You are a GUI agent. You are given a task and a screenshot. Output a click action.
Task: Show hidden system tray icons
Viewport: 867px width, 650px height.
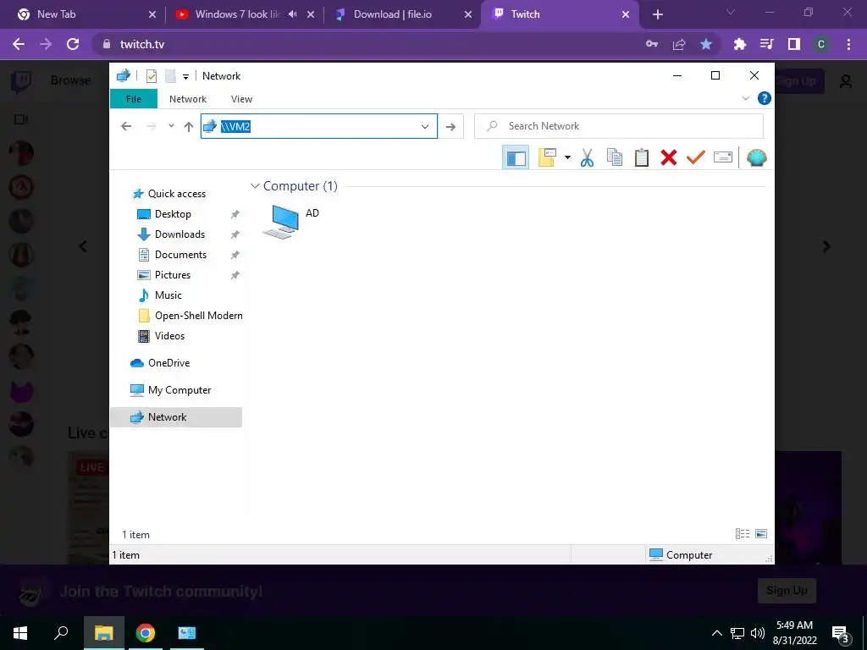tap(716, 633)
